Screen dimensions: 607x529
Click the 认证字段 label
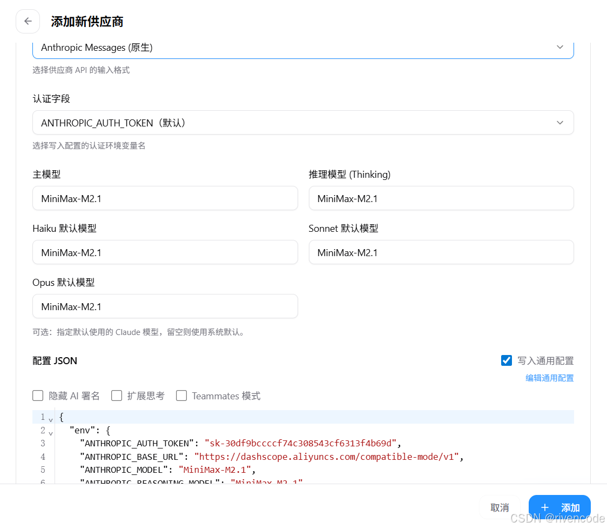tap(51, 99)
